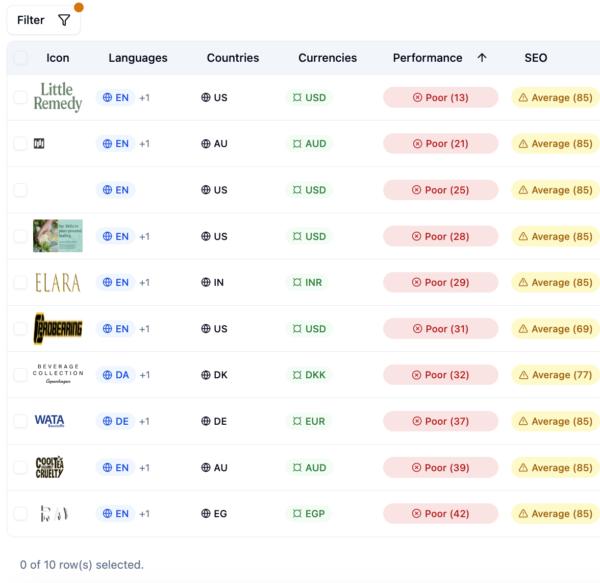Click the Languages column header

138,58
